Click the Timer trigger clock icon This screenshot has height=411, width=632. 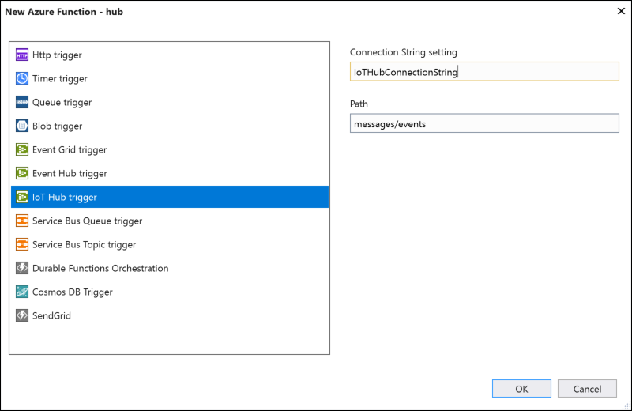tap(22, 78)
